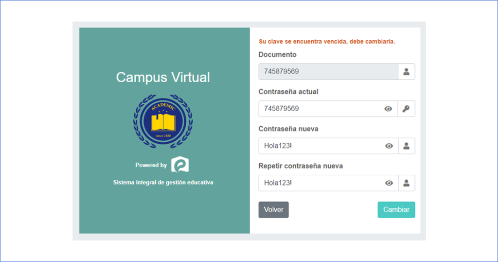
Task: Click the Documento input showing 745879569
Action: pyautogui.click(x=328, y=72)
